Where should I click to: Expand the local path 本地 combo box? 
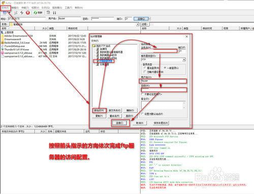(x=138, y=24)
